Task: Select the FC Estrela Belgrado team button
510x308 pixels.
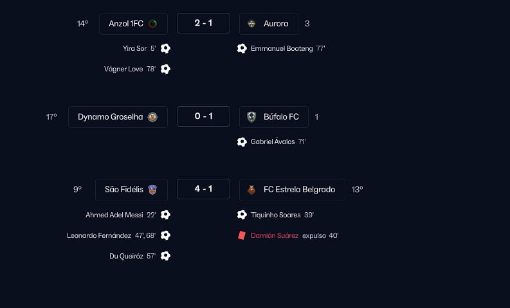Action: pos(299,190)
